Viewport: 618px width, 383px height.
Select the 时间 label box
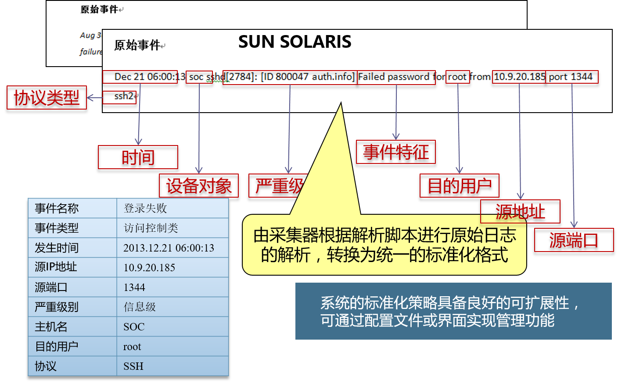click(138, 157)
